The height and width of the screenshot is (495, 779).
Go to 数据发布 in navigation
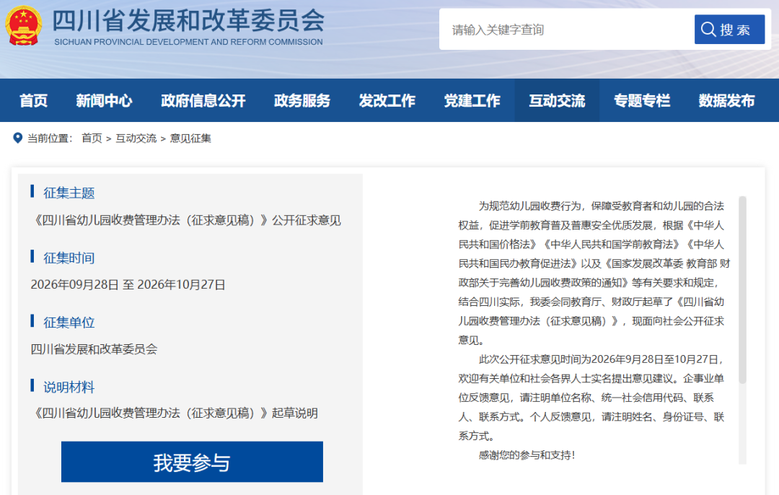point(727,100)
